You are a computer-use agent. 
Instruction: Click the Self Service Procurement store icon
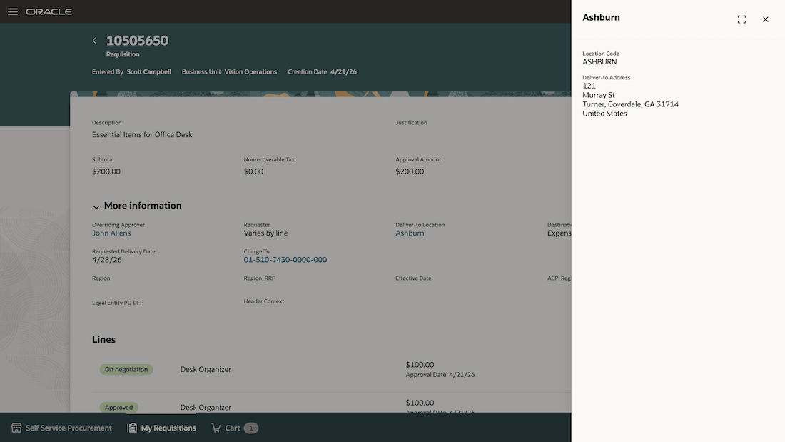click(x=16, y=428)
